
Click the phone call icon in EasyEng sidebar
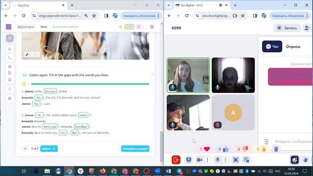(10, 58)
